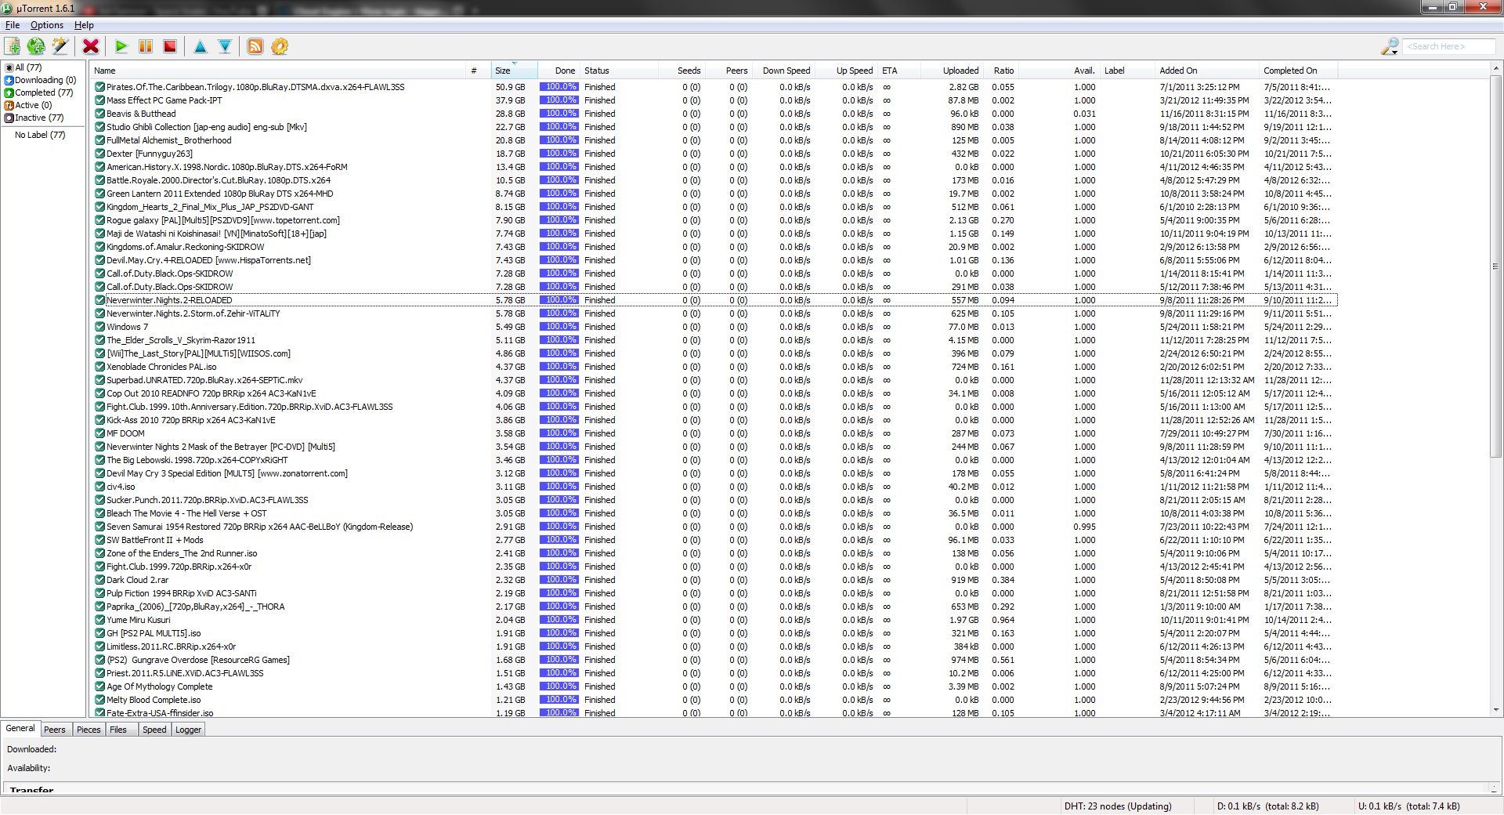Move torrent up the queue arrow
Screen dimensions: 1504x815
click(201, 46)
